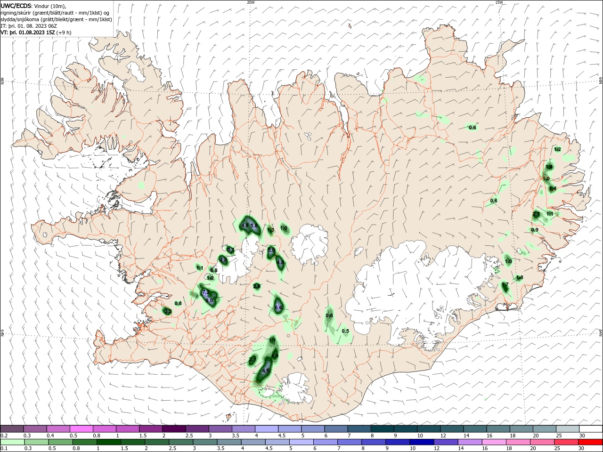The image size is (603, 452).
Task: Click the 5.0 precipitation label
Action: (x=271, y=250)
